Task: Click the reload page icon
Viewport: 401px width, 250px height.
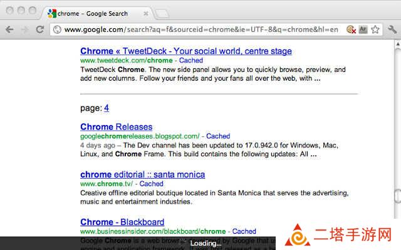Action: click(39, 29)
